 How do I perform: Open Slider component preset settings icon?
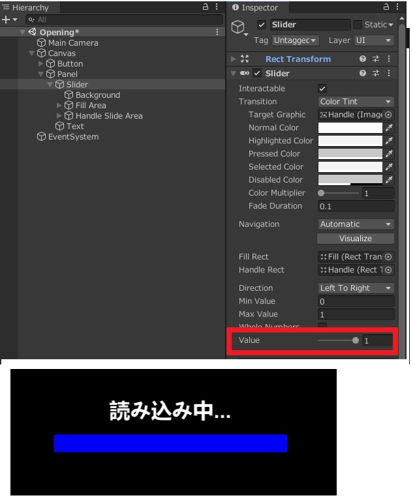click(376, 73)
